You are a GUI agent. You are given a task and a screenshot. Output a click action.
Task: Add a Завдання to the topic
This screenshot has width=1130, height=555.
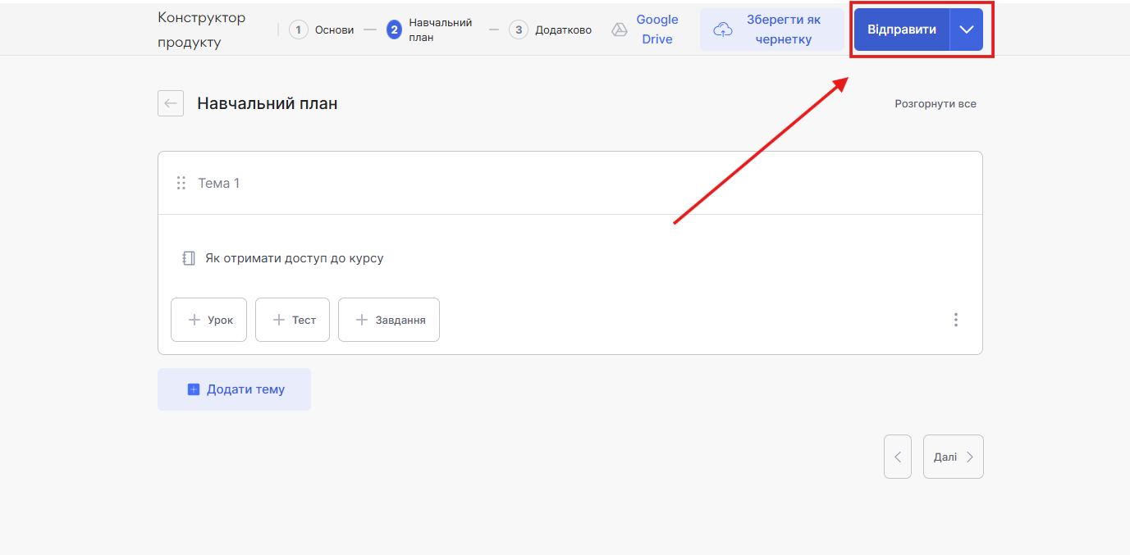[389, 320]
